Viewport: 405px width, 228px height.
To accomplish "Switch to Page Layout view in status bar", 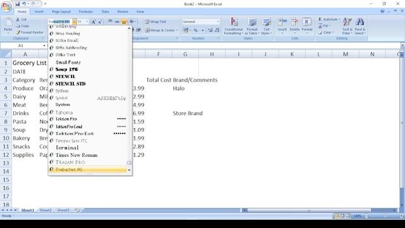I will point(342,215).
